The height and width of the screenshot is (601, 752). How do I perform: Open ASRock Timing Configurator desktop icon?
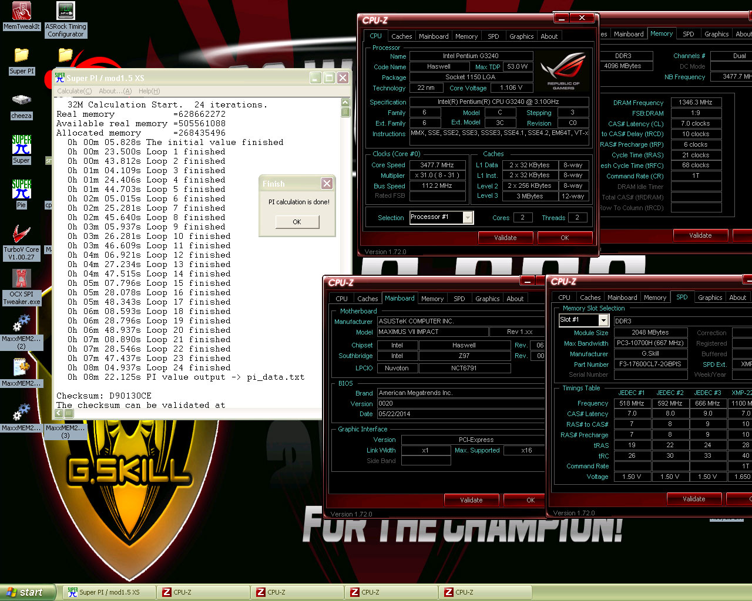coord(66,20)
